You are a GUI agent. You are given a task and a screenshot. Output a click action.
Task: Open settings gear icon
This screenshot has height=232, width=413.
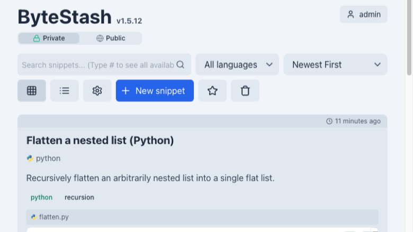(97, 91)
